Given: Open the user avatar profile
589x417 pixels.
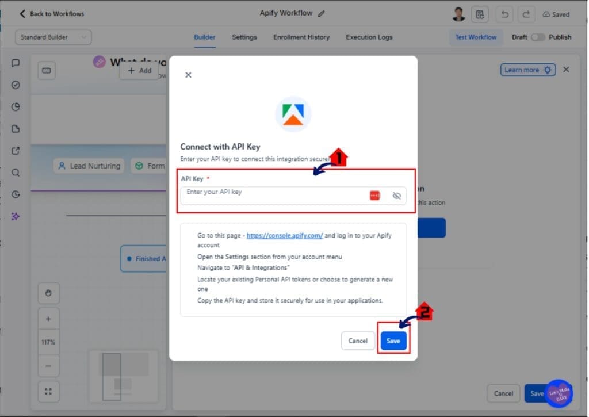Looking at the screenshot, I should click(458, 14).
